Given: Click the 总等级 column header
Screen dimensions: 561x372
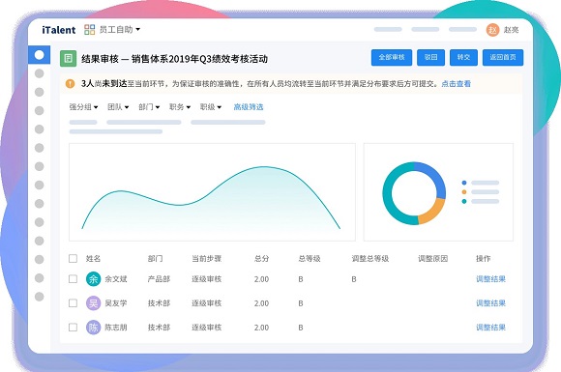Looking at the screenshot, I should (310, 258).
